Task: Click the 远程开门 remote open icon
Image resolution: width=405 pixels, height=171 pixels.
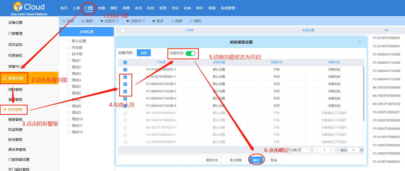Action: 102,21
